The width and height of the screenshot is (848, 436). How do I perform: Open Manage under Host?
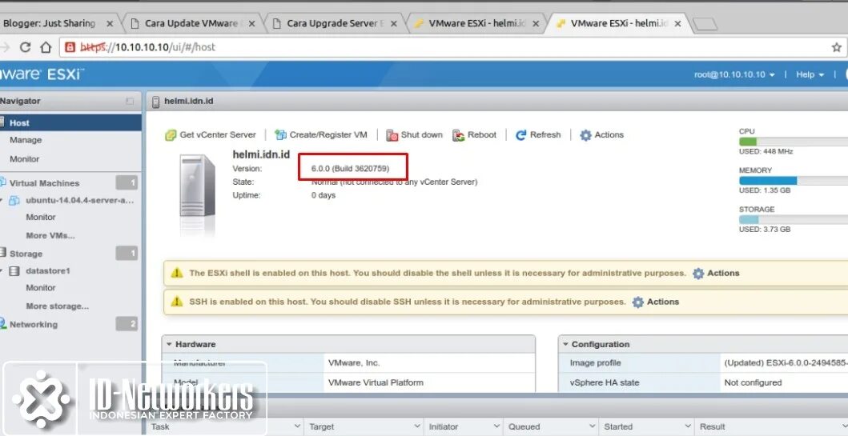[26, 140]
